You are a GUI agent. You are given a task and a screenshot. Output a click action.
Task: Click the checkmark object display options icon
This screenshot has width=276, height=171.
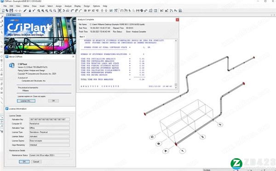tap(111, 11)
